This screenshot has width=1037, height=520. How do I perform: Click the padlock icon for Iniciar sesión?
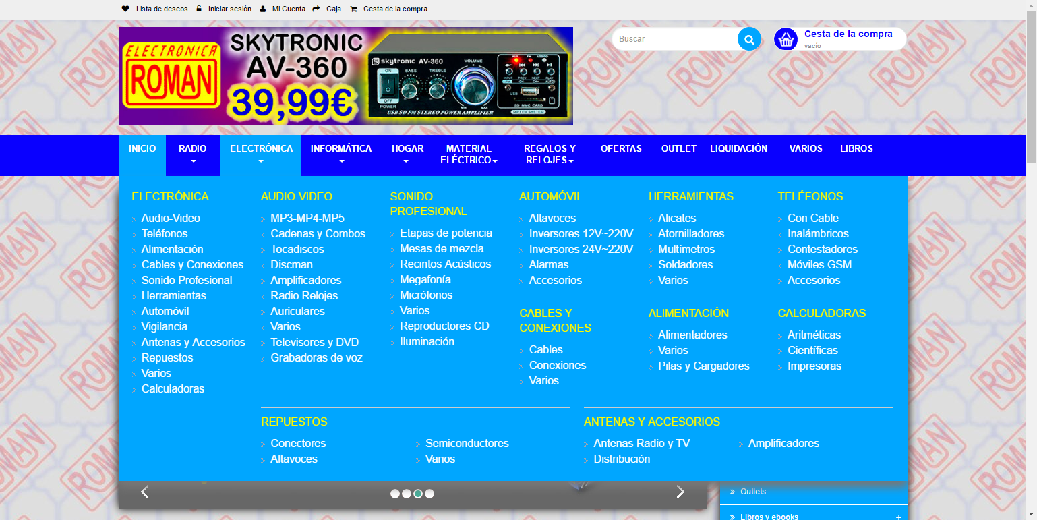click(199, 9)
